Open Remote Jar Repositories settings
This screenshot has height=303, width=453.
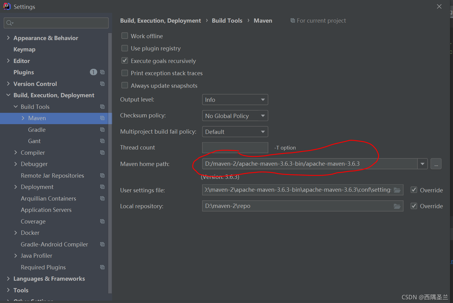(x=52, y=176)
